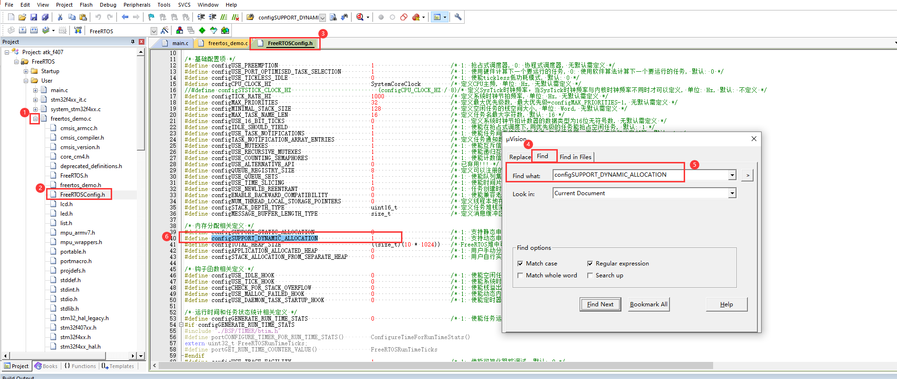Image resolution: width=897 pixels, height=379 pixels.
Task: Focus the Find what input field
Action: (640, 175)
